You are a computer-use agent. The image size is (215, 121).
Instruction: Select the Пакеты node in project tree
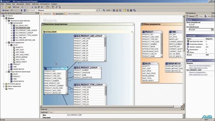pyautogui.click(x=10, y=89)
